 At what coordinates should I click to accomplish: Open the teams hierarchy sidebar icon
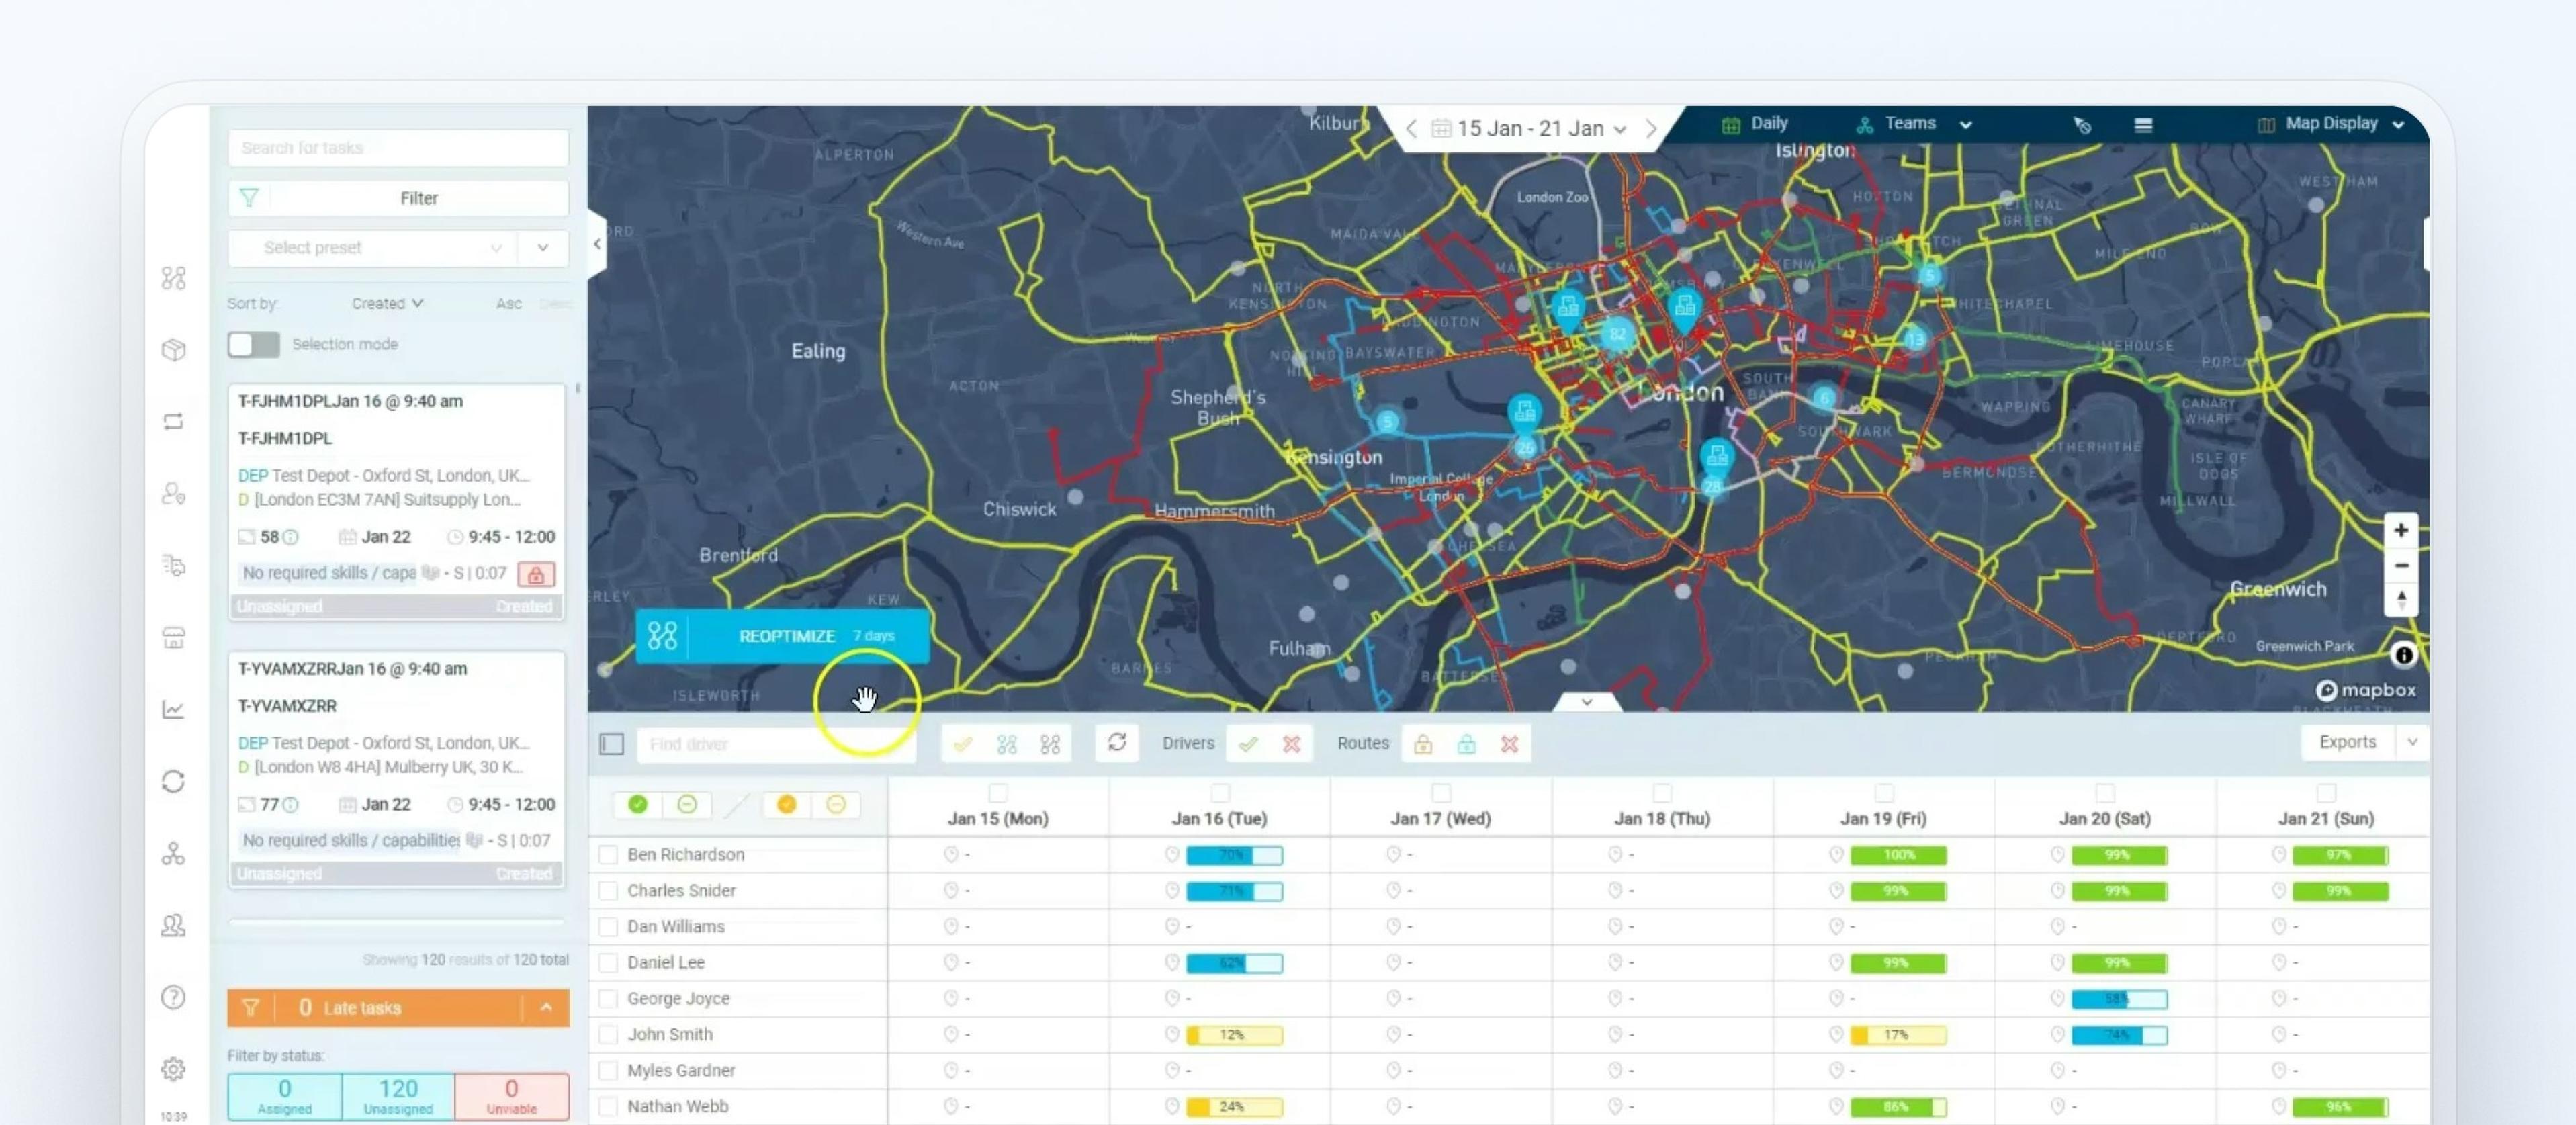point(174,854)
